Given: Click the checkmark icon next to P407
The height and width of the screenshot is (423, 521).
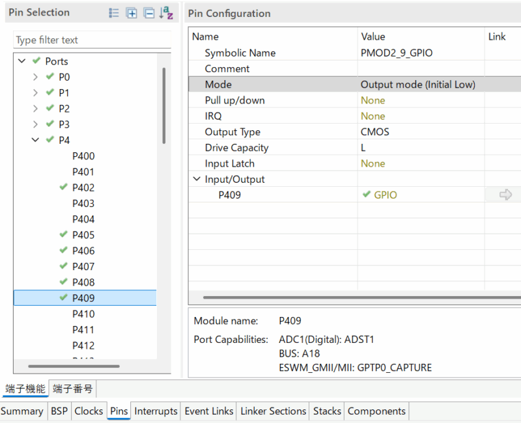Looking at the screenshot, I should (63, 266).
